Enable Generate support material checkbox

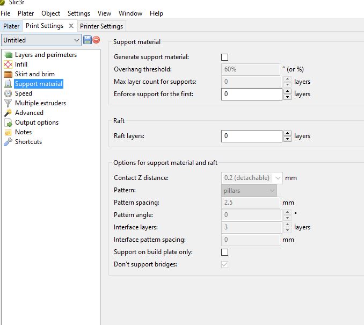225,57
